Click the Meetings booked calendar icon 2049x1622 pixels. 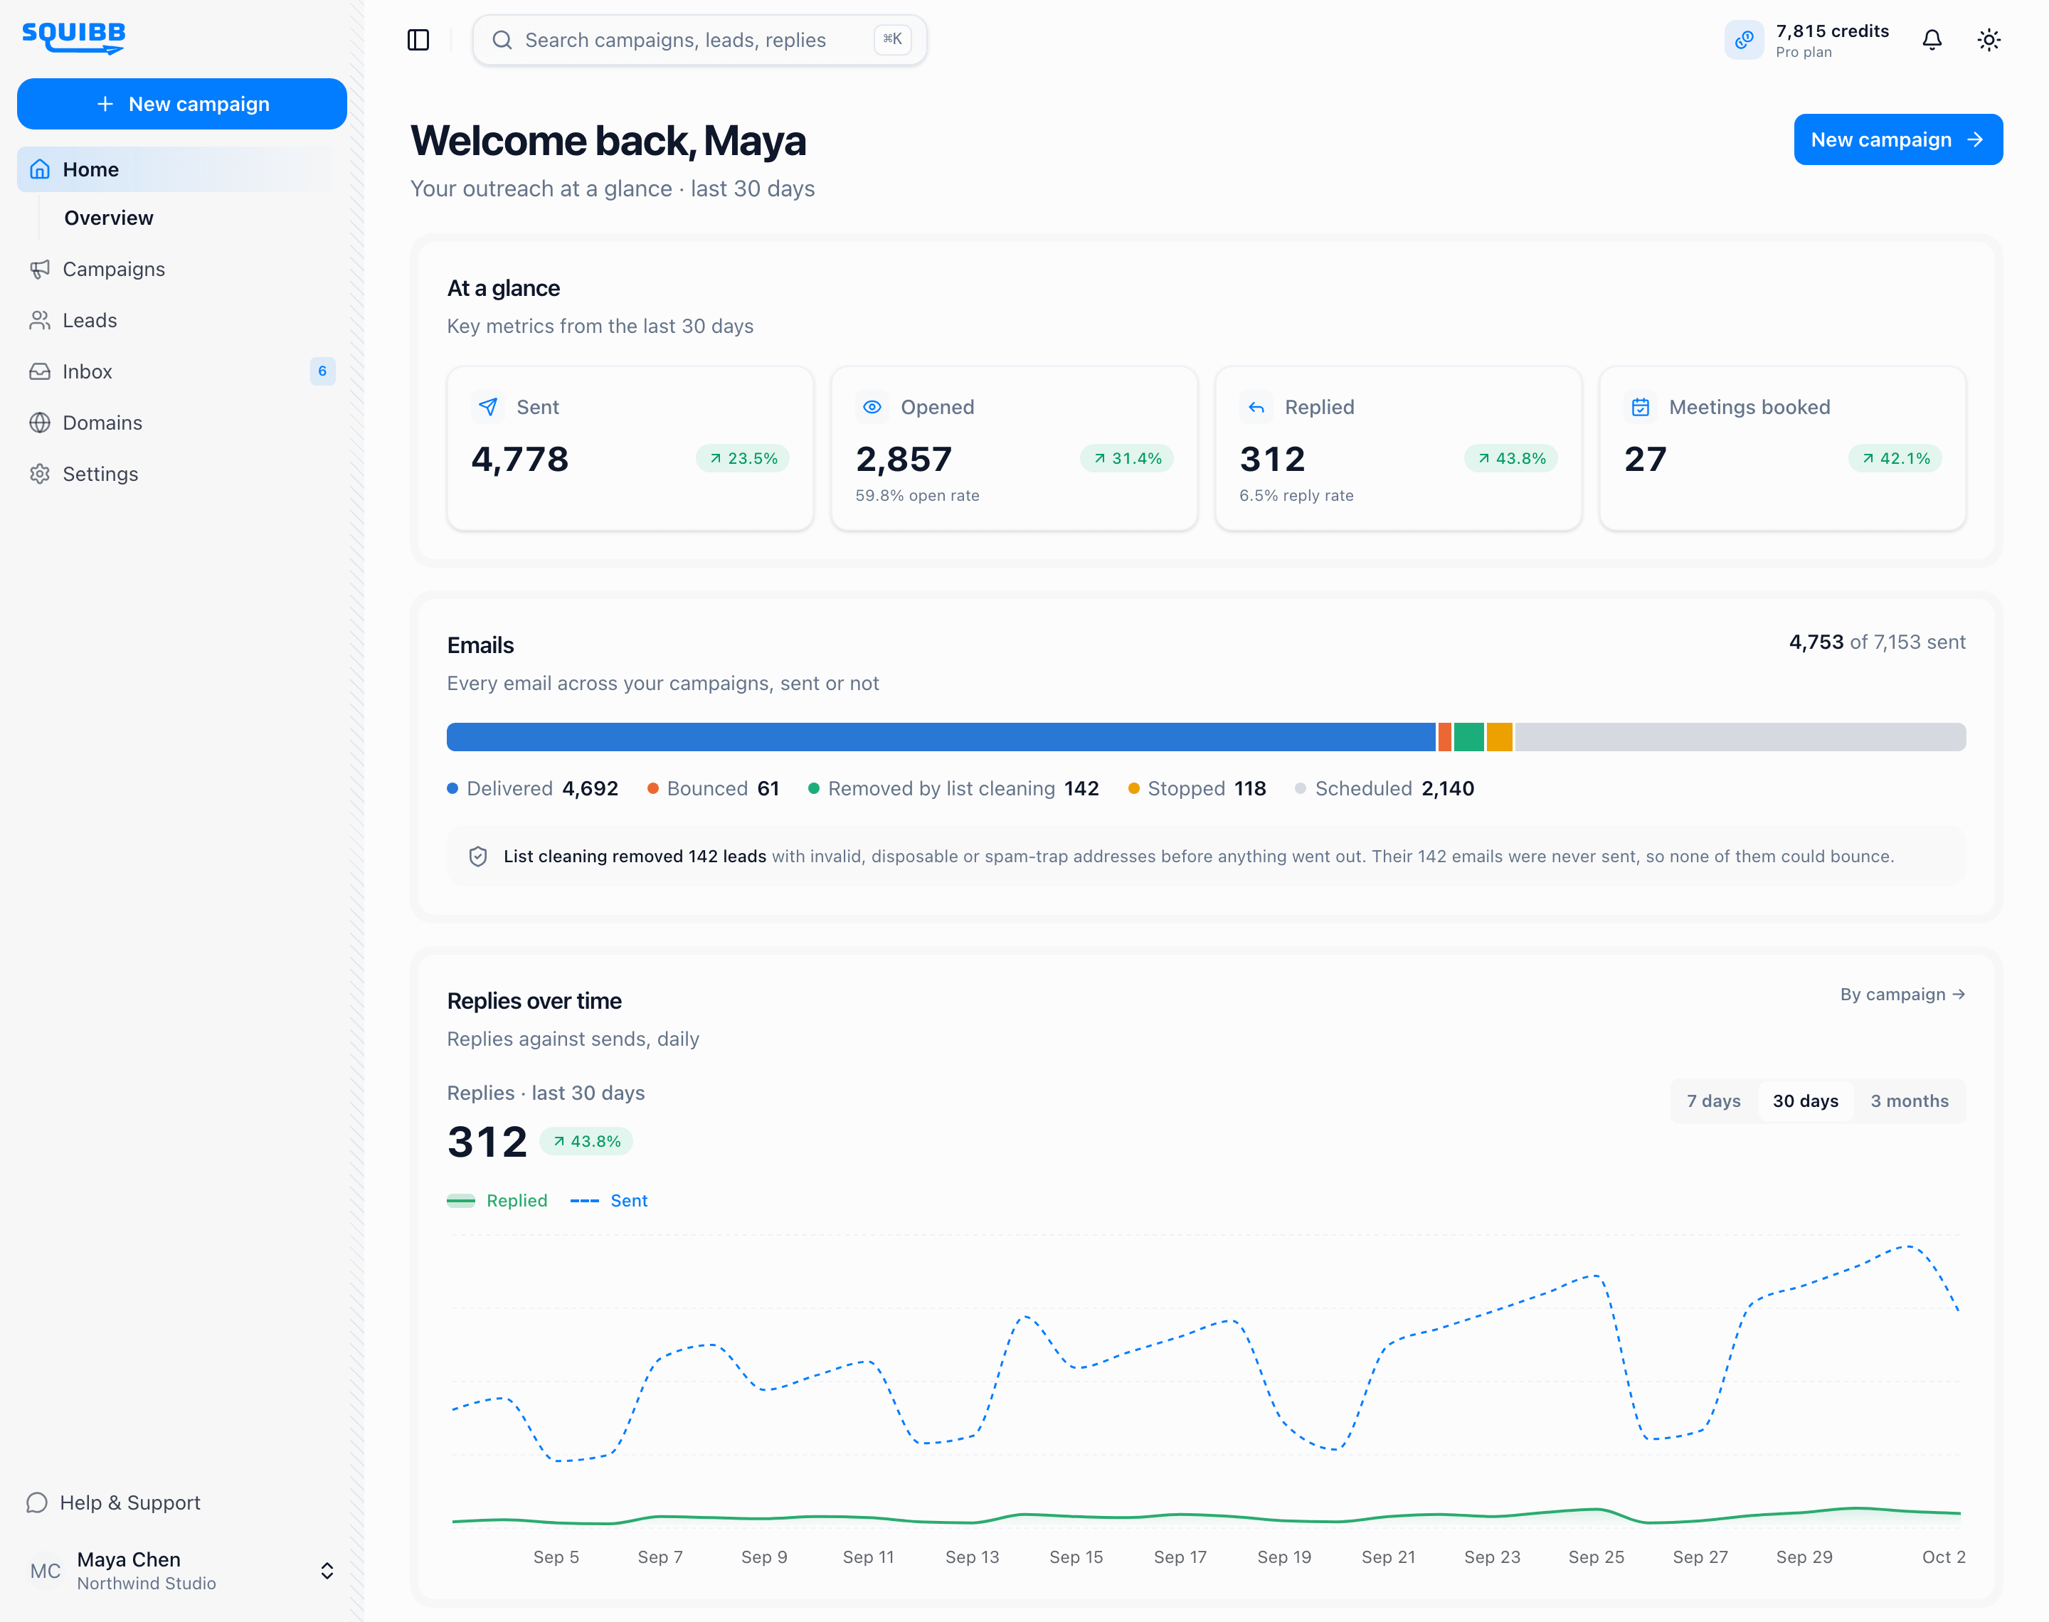click(x=1640, y=408)
